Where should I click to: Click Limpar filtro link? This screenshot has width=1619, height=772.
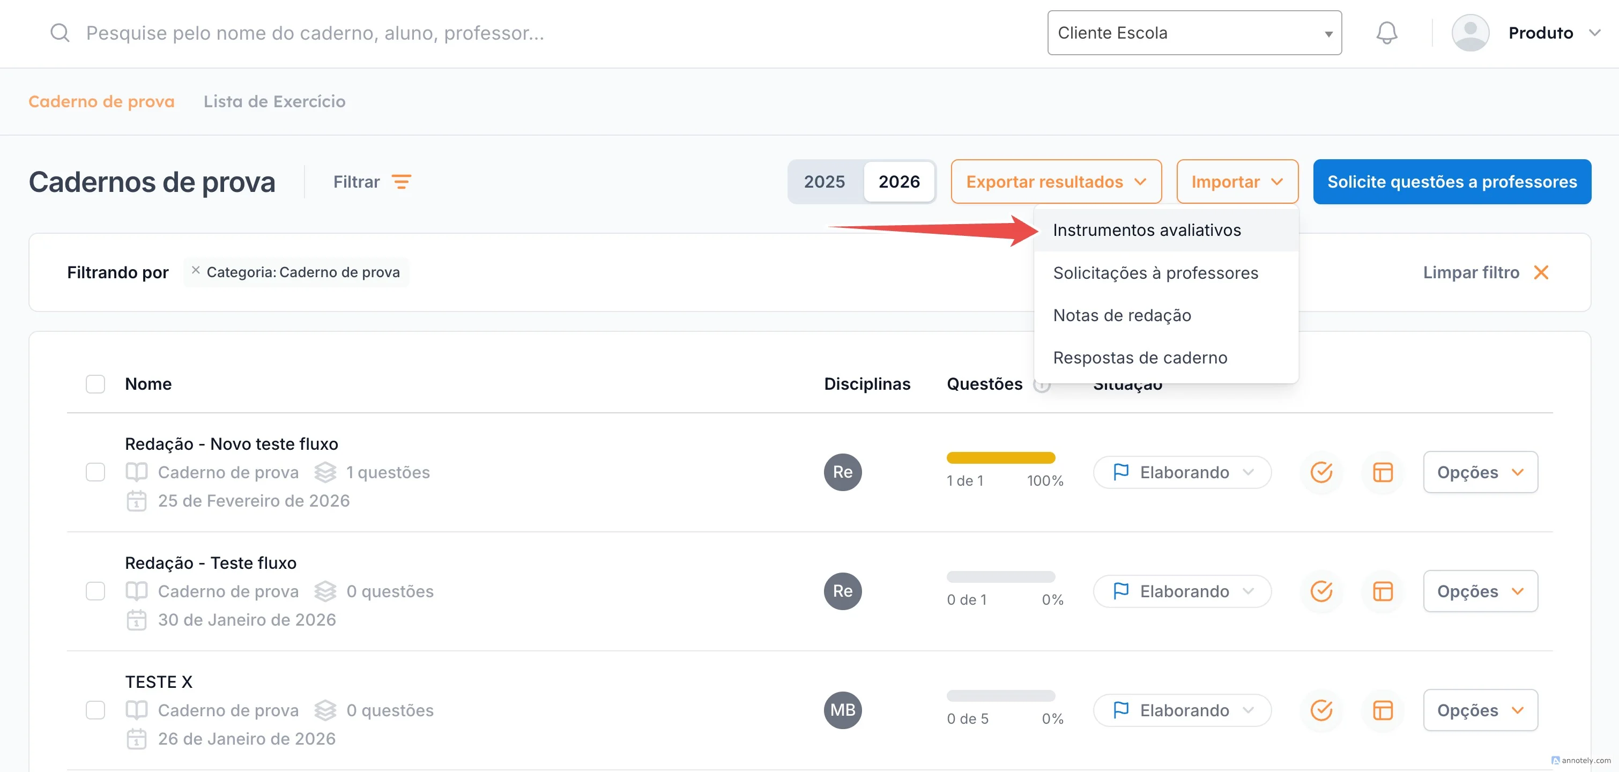(1471, 272)
